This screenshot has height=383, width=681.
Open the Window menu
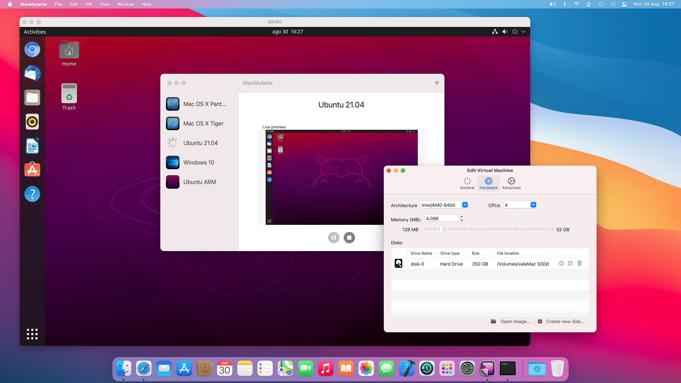(126, 4)
